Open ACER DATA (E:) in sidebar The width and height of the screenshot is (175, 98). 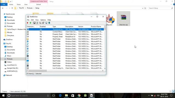coord(12,71)
